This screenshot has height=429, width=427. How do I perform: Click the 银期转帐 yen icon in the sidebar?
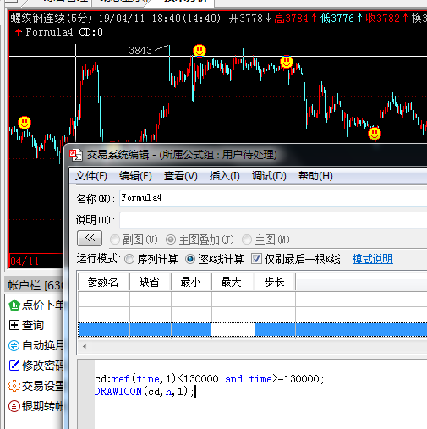14,406
